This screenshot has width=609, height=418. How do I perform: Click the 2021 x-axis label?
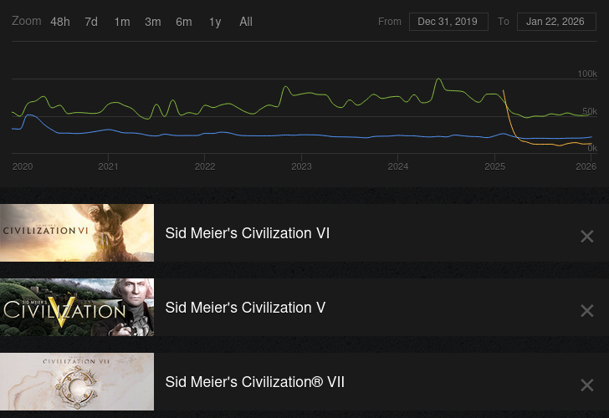pos(109,166)
